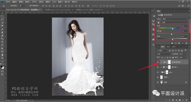Hide the 背景 layer

coord(158,82)
